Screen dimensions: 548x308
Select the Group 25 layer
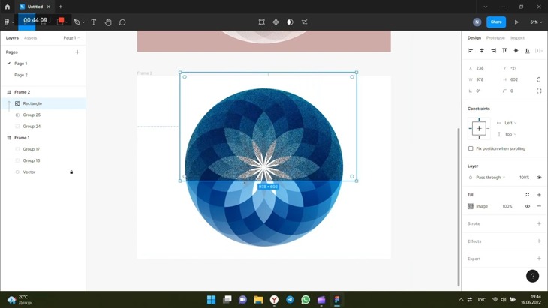click(x=32, y=115)
